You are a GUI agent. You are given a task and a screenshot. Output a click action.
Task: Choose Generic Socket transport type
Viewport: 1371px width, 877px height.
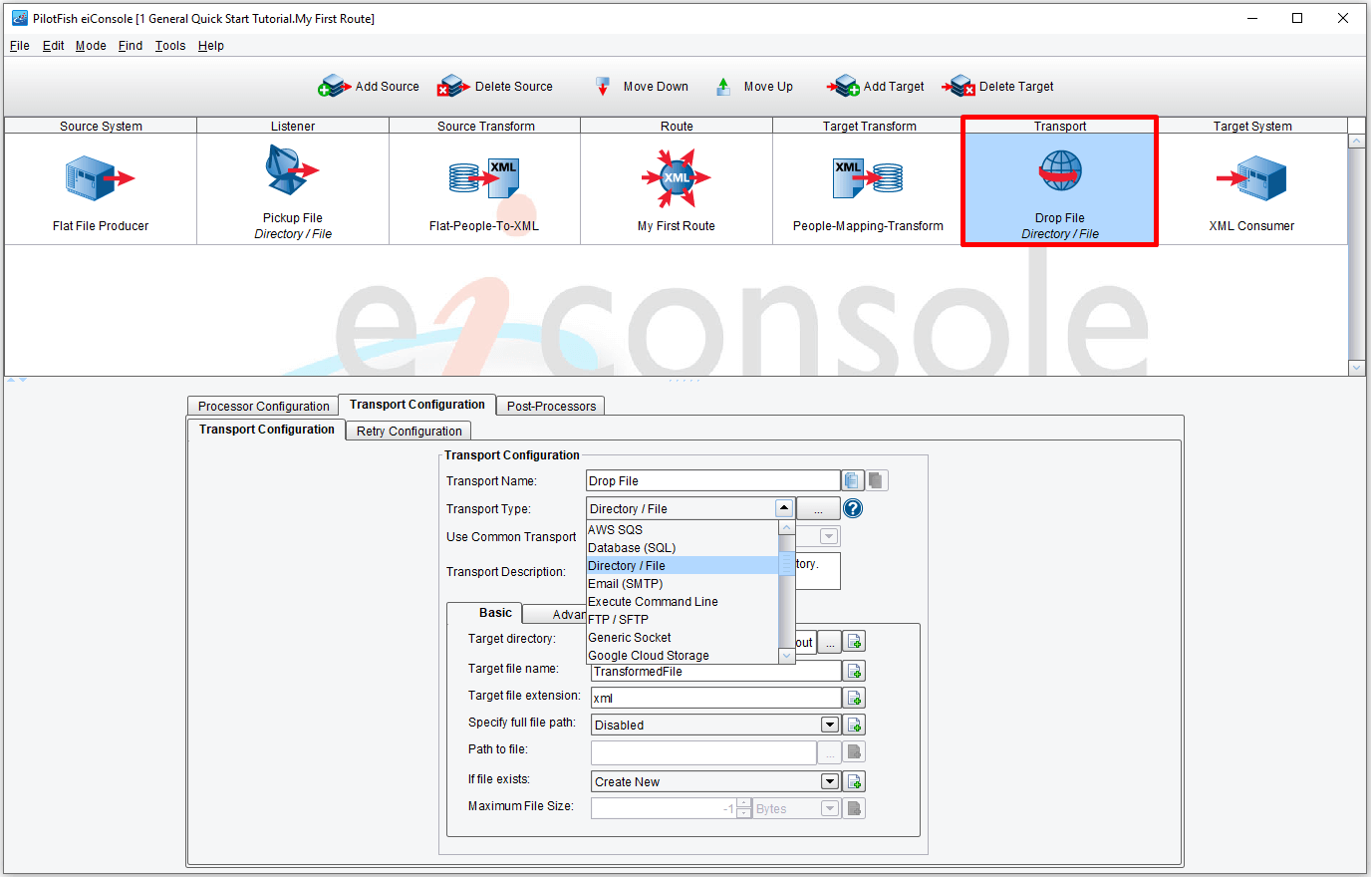tap(683, 638)
